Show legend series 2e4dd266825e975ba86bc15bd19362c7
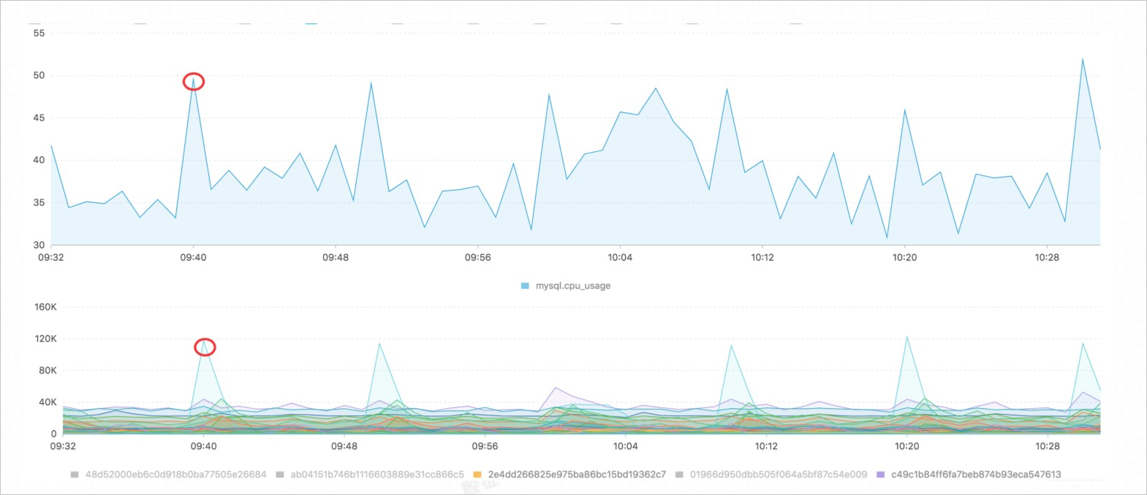The width and height of the screenshot is (1147, 495). tap(577, 475)
